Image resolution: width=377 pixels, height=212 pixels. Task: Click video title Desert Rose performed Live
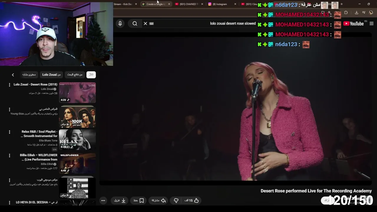316,191
